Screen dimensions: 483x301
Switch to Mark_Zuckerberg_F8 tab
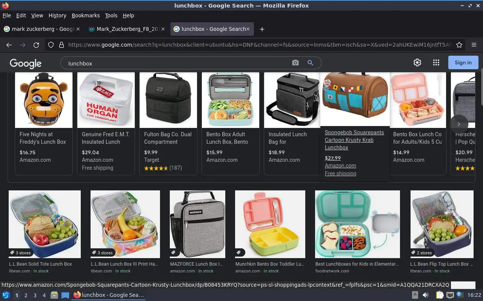127,29
